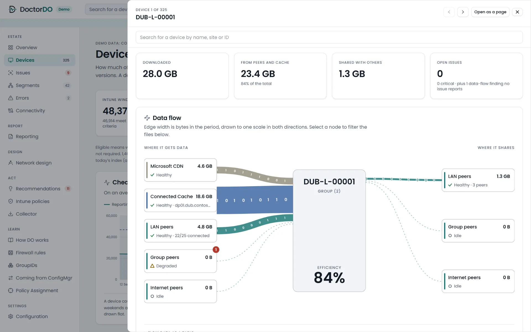
Task: Click the Open Issues summary card
Action: click(476, 76)
